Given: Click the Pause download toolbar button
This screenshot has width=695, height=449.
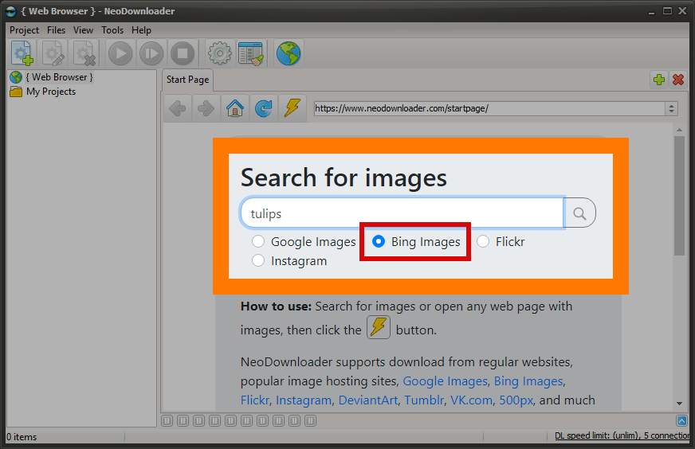Looking at the screenshot, I should click(x=151, y=53).
